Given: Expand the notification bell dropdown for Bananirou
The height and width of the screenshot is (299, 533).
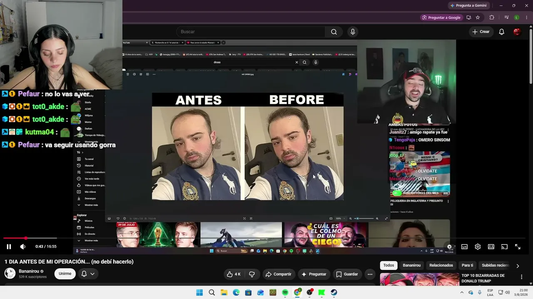Looking at the screenshot, I should [88, 274].
